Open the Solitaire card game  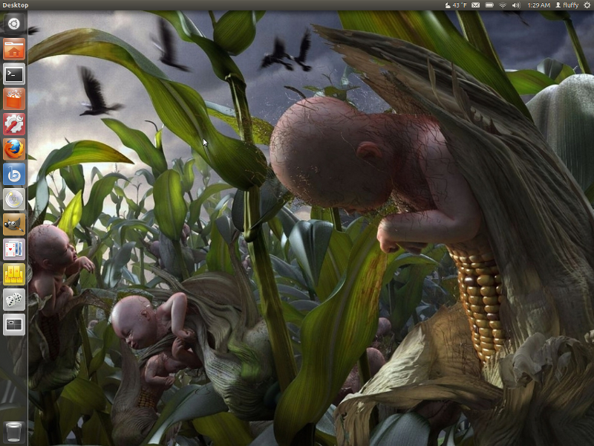[x=14, y=249]
